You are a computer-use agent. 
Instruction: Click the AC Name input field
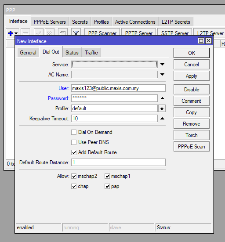click(114, 75)
